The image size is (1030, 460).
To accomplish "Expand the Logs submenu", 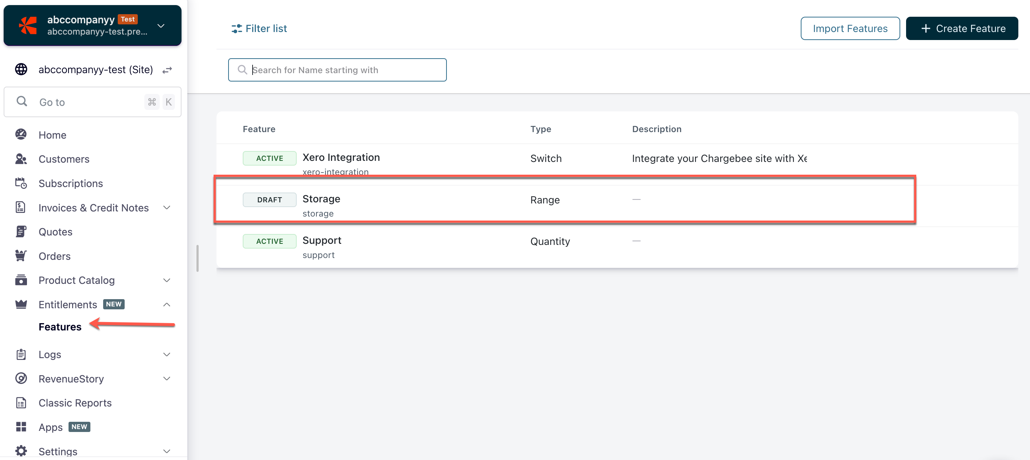I will [167, 354].
